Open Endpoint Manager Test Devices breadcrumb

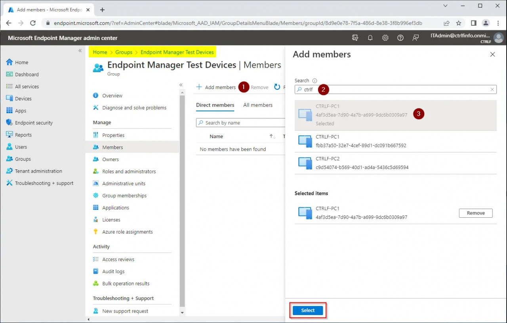click(177, 52)
